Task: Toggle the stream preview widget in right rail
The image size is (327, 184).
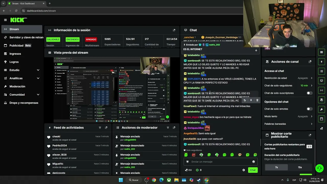Action: (x=322, y=52)
